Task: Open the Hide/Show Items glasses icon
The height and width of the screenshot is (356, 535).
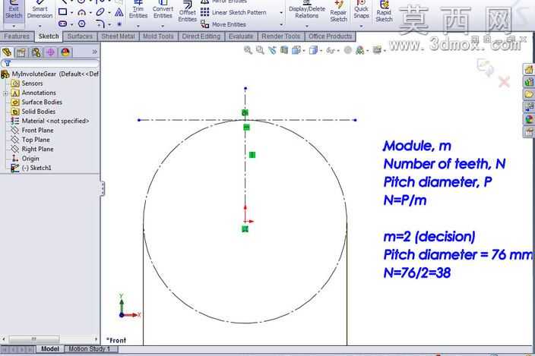Action: tap(330, 51)
